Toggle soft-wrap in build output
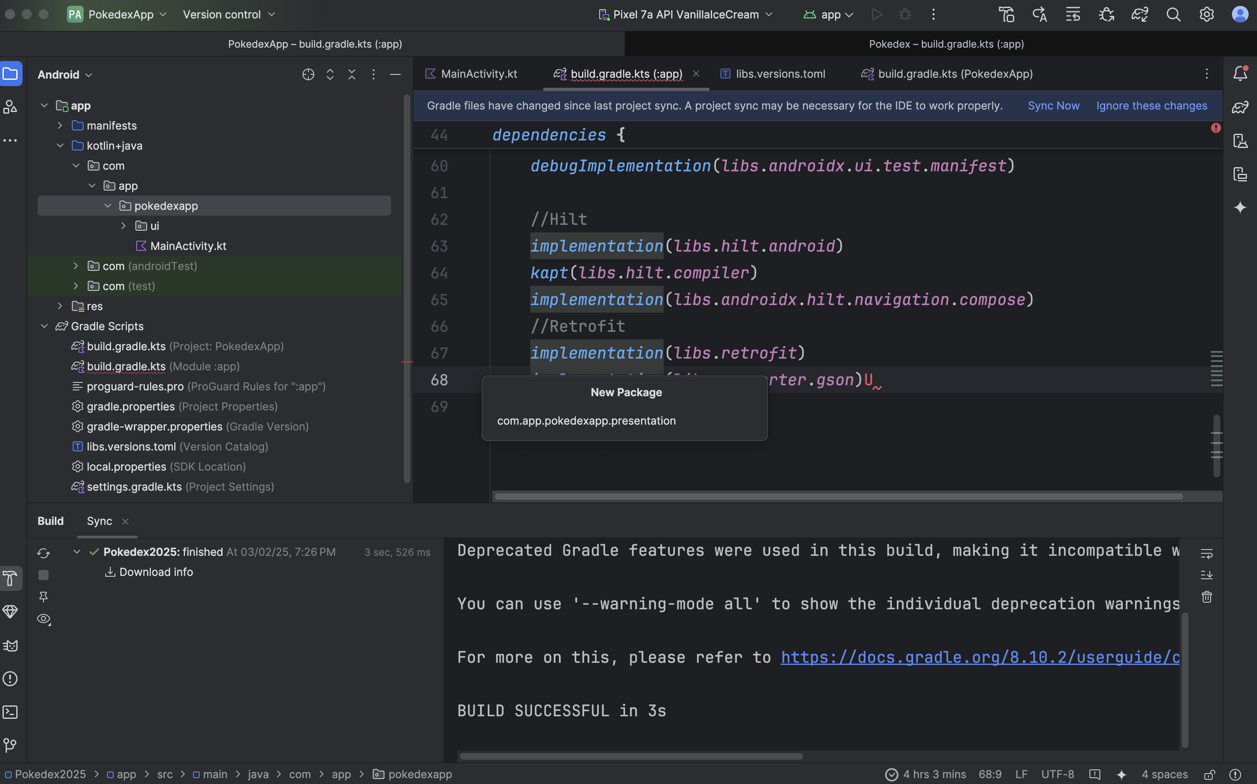Viewport: 1257px width, 784px height. pyautogui.click(x=1207, y=553)
